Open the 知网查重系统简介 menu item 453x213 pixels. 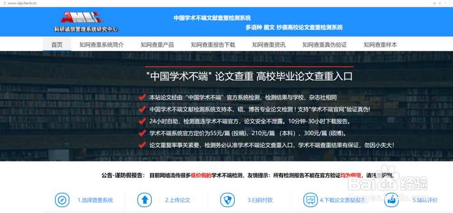tap(101, 45)
